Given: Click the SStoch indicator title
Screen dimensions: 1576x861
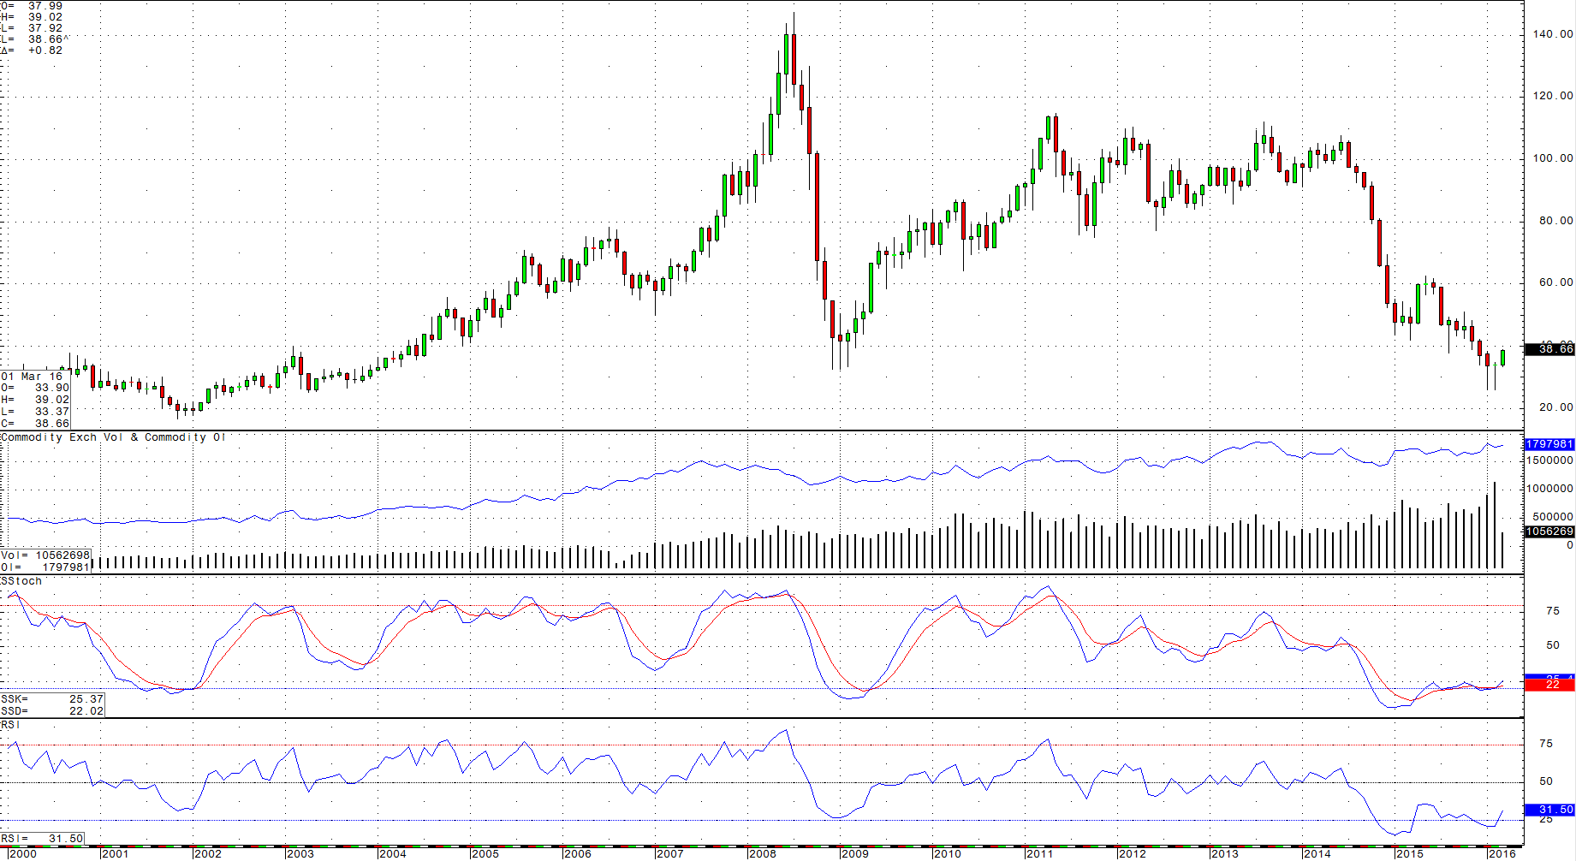Looking at the screenshot, I should pos(21,581).
